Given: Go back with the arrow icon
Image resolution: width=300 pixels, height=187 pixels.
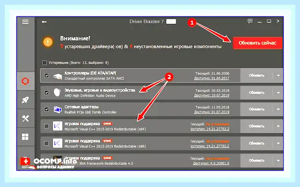Looking at the screenshot, I should click(44, 22).
